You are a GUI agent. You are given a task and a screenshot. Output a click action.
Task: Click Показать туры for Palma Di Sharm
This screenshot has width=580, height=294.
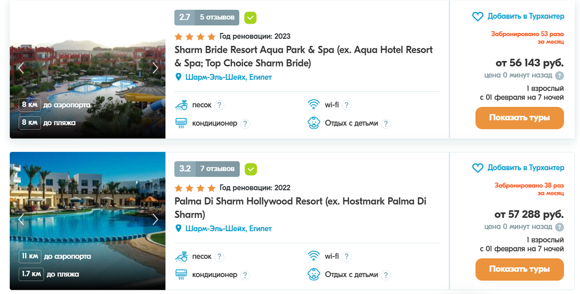(520, 269)
